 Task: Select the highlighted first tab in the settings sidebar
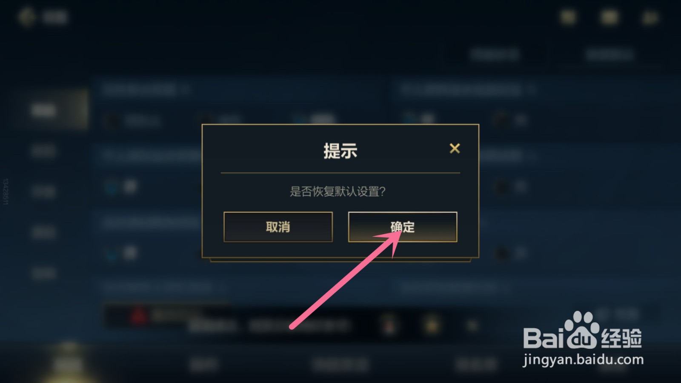pyautogui.click(x=44, y=110)
